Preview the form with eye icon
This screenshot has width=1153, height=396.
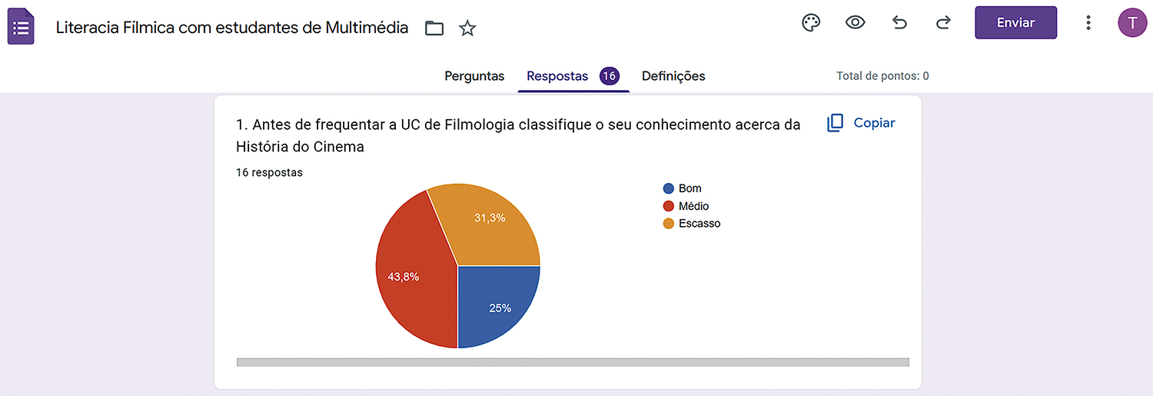point(855,23)
